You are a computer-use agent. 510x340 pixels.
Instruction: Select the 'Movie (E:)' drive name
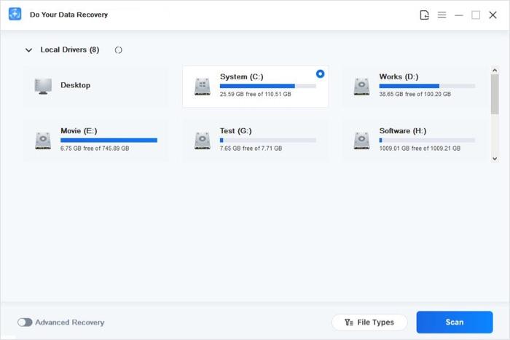(79, 131)
